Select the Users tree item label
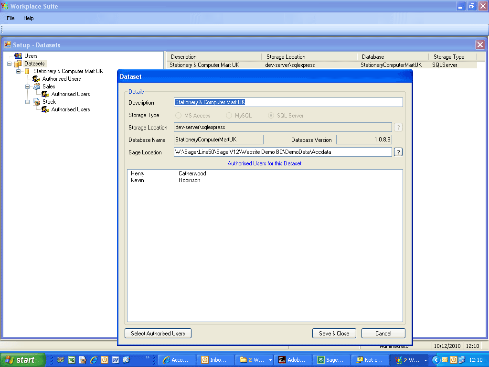489x367 pixels. point(31,56)
